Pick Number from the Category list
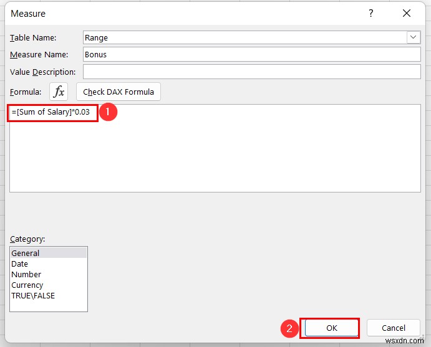Screen dimensions: 431x347 49,274
